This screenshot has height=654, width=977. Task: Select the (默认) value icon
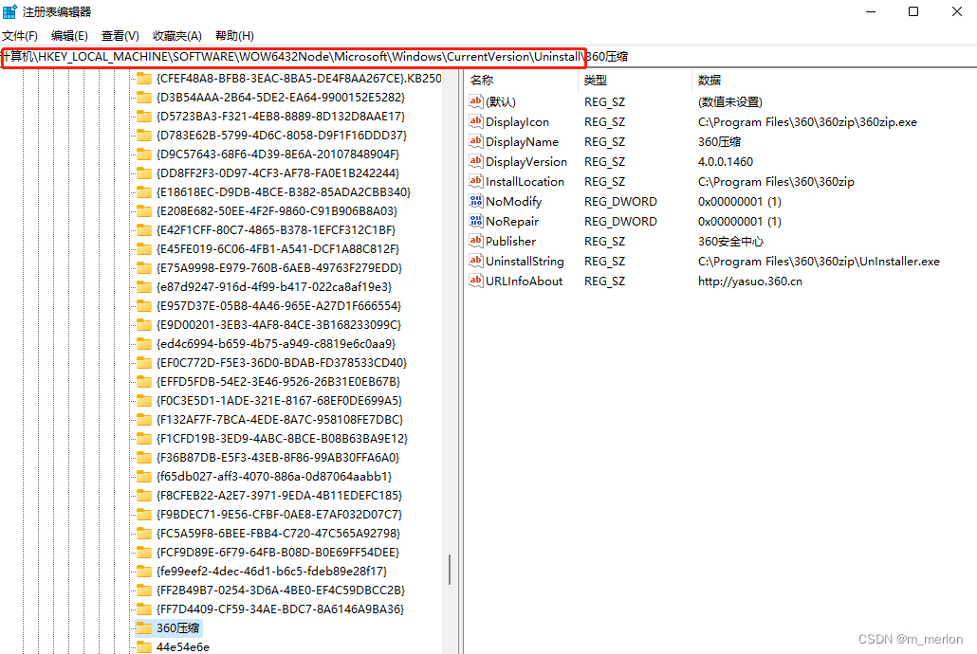(476, 100)
